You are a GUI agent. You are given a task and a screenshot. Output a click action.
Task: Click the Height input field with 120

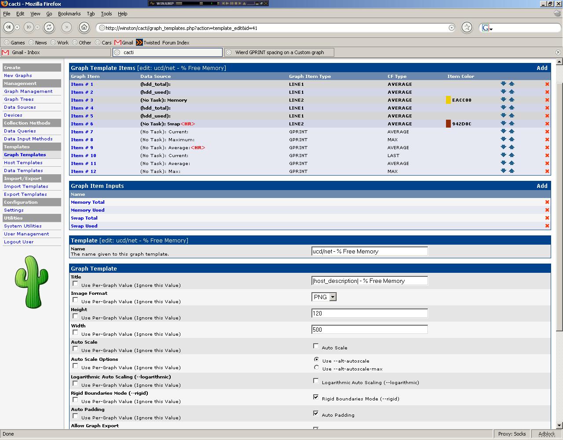(x=369, y=313)
